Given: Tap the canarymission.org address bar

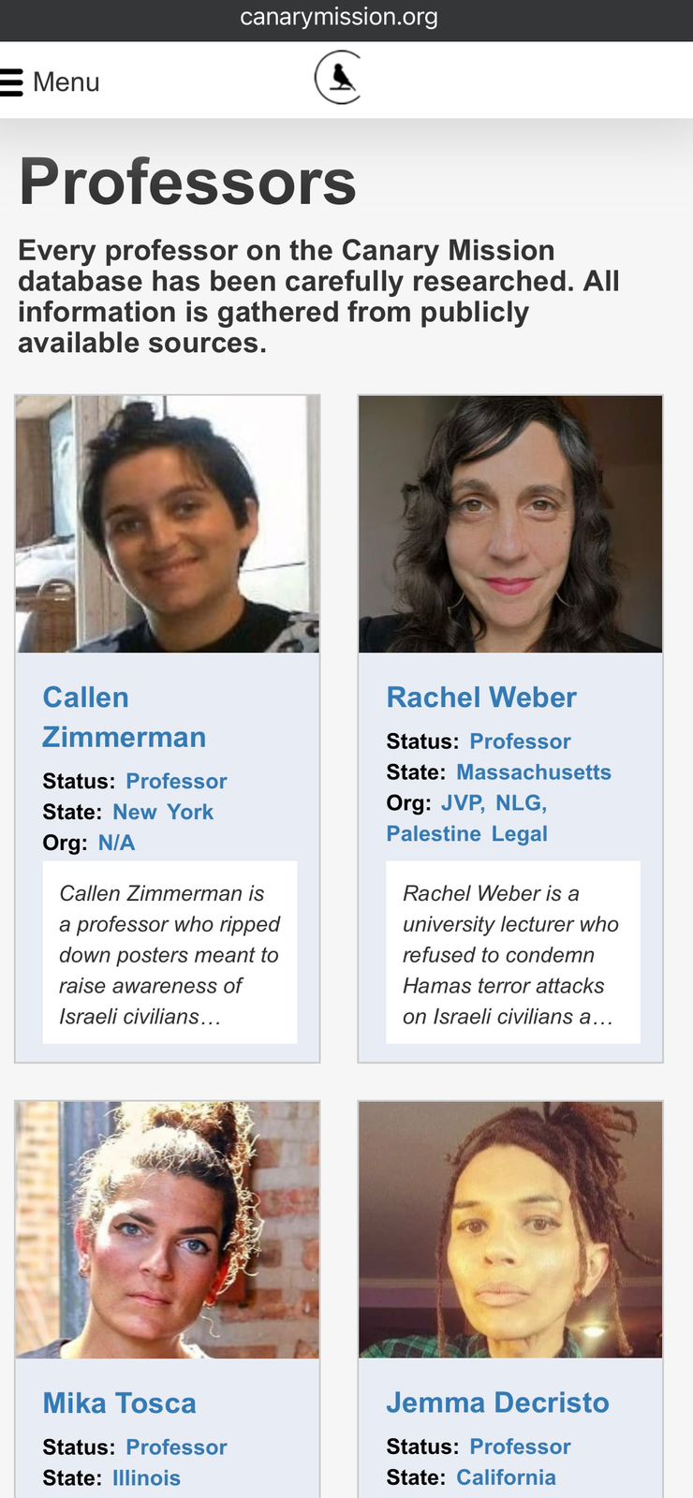Looking at the screenshot, I should point(339,18).
